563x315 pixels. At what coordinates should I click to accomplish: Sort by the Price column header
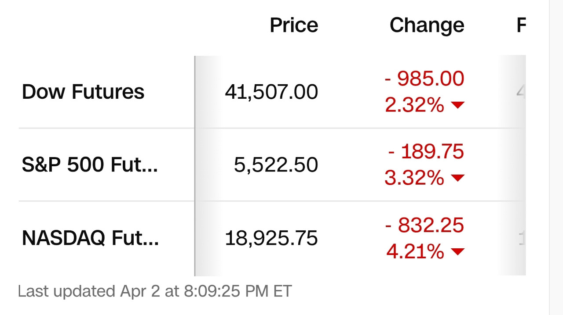(x=294, y=25)
